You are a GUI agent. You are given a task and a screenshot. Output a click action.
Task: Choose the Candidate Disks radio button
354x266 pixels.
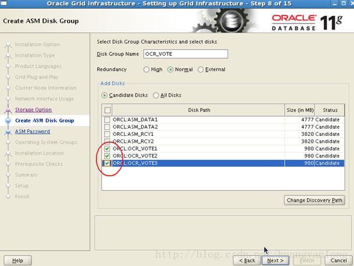tap(104, 95)
